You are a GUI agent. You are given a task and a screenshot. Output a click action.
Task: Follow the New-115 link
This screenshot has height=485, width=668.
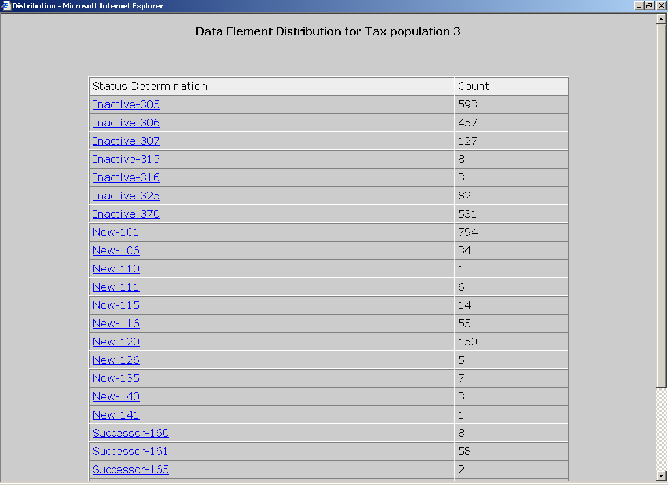(x=116, y=305)
